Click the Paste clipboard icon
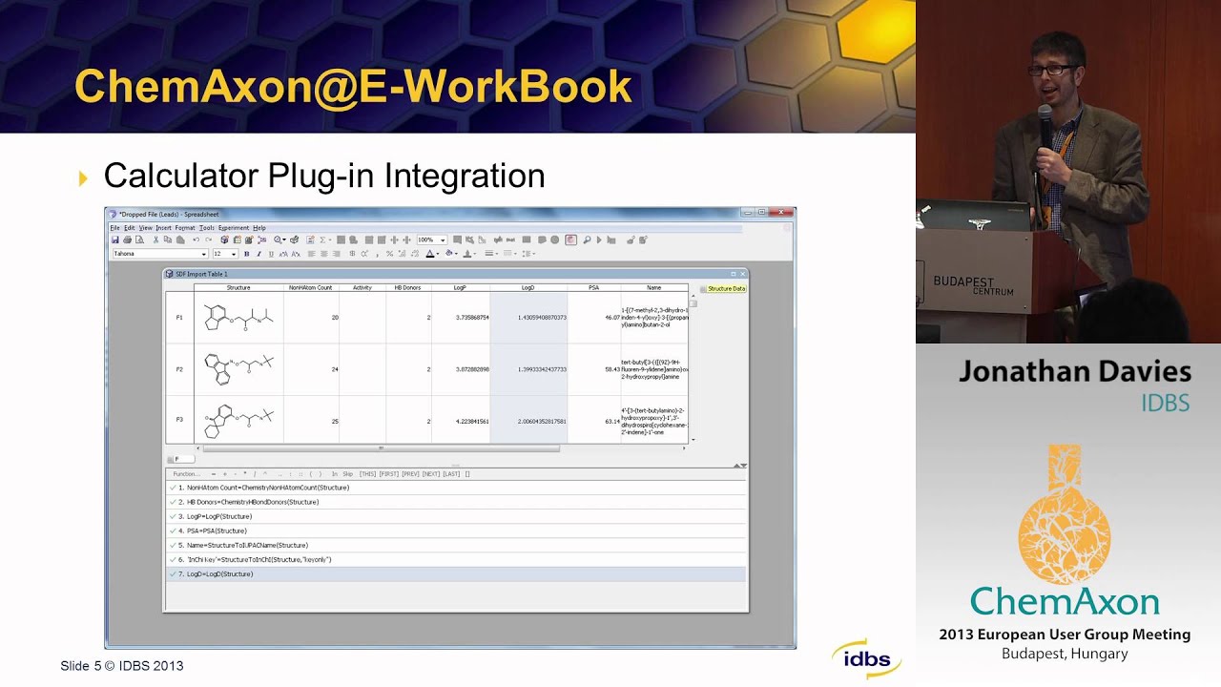The height and width of the screenshot is (687, 1221). coord(180,239)
